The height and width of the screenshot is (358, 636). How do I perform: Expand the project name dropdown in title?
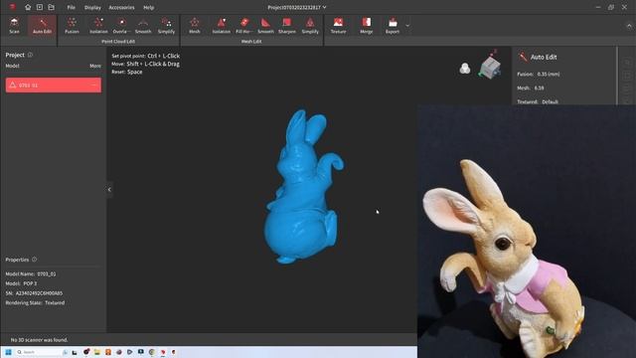point(325,7)
